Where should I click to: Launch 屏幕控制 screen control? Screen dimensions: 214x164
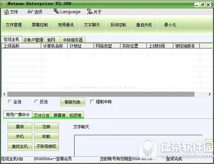click(40, 25)
